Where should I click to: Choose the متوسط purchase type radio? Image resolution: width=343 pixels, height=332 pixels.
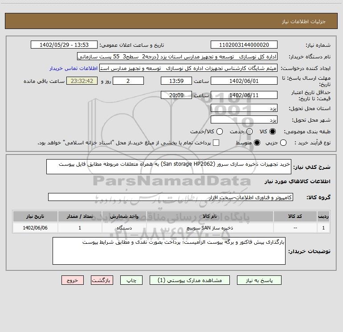pyautogui.click(x=257, y=143)
